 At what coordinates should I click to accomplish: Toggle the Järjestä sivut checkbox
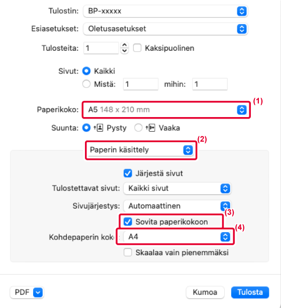pyautogui.click(x=128, y=173)
